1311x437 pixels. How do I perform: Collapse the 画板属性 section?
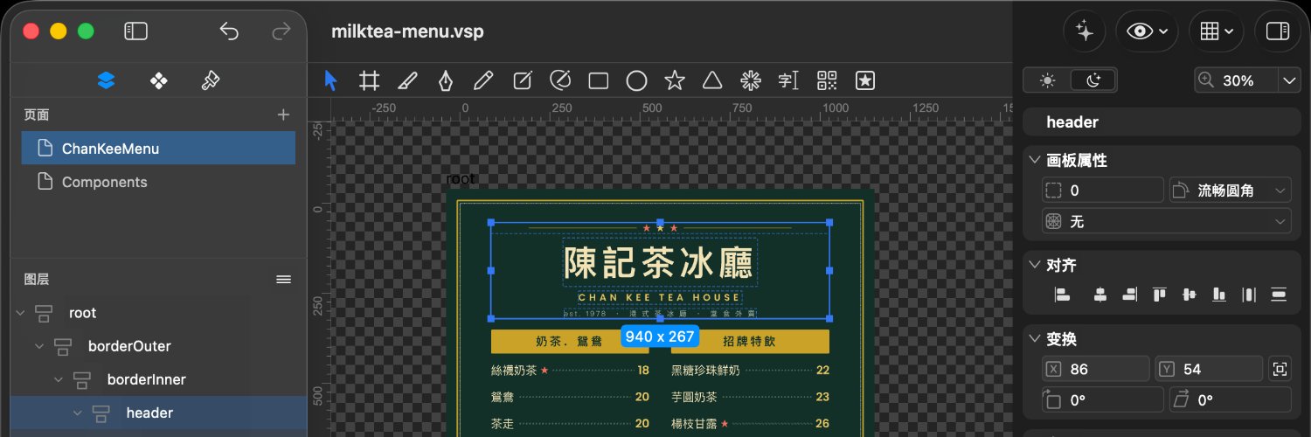[x=1036, y=161]
